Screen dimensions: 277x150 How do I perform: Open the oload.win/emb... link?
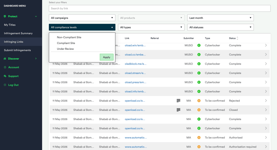135,45
